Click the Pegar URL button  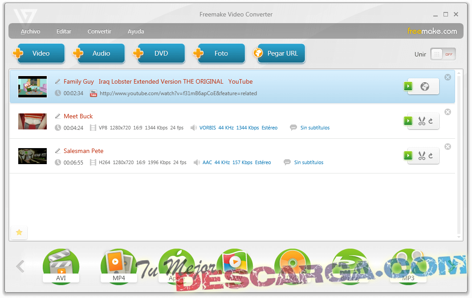click(279, 53)
